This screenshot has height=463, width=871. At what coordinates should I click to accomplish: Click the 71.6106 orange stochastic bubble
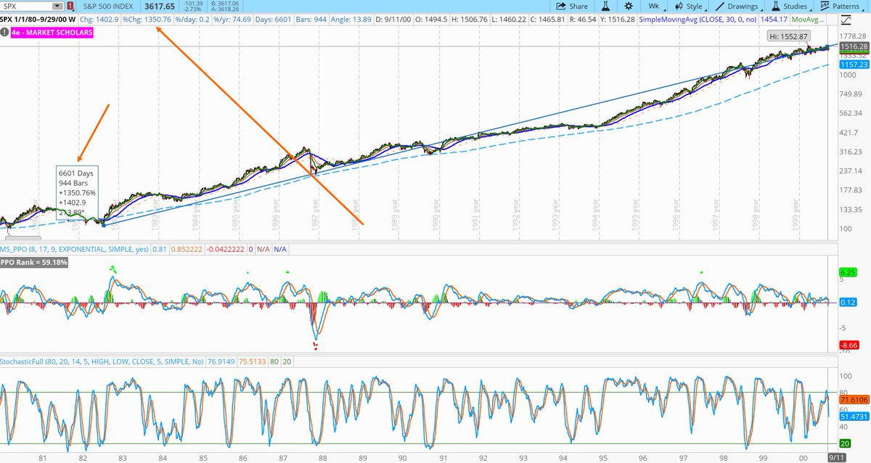click(854, 399)
